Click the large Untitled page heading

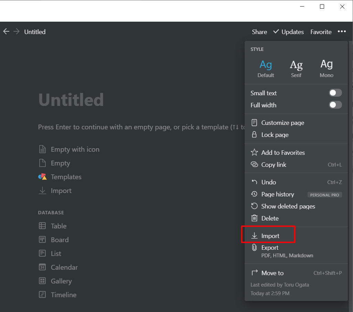[x=71, y=100]
